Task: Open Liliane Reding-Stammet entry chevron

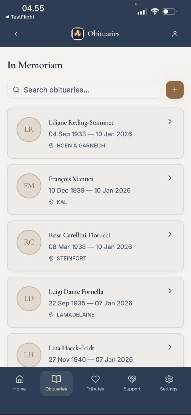Action: coord(170,122)
